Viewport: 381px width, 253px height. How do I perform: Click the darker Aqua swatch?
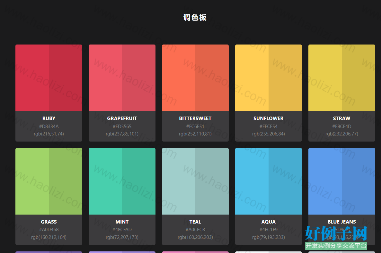pyautogui.click(x=285, y=181)
